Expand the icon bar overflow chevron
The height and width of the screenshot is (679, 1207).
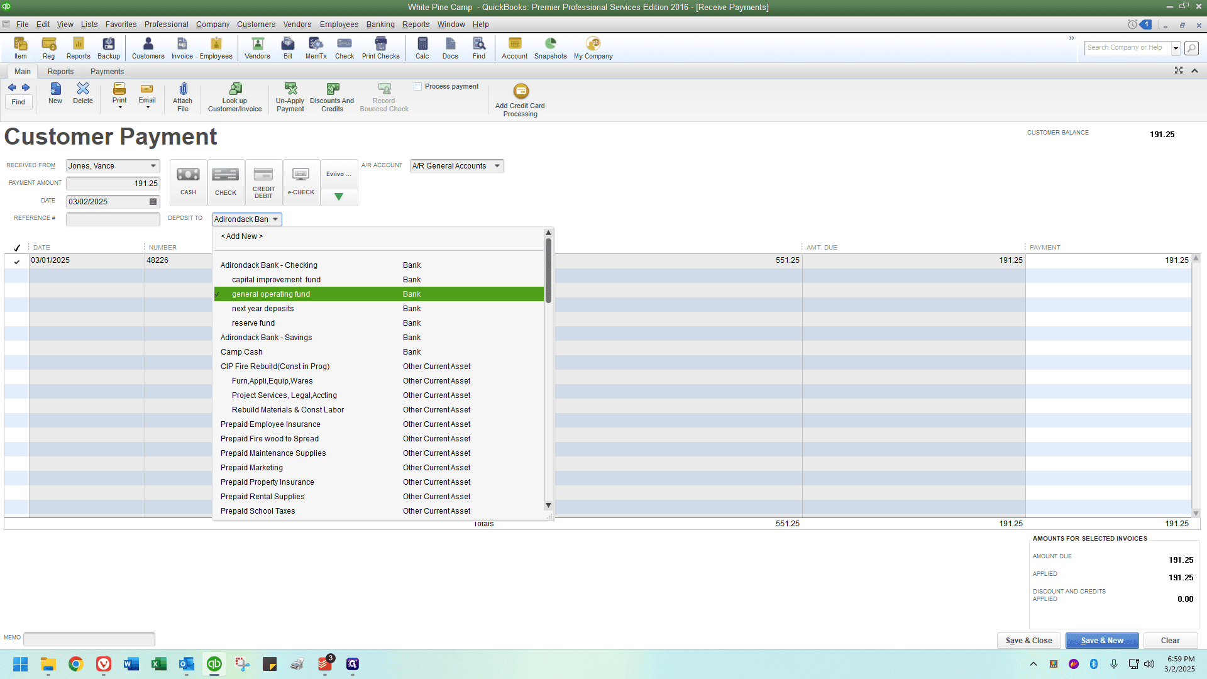(1072, 38)
